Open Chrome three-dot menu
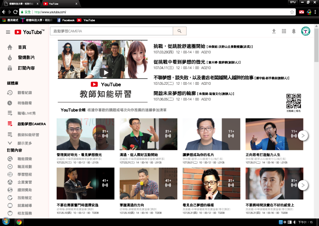This screenshot has height=226, width=319. [315, 12]
